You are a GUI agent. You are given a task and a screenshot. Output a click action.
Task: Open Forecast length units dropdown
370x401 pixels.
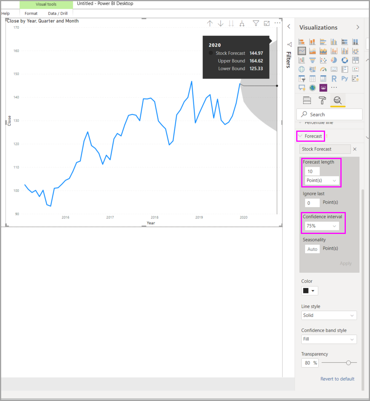[x=322, y=181]
